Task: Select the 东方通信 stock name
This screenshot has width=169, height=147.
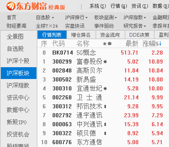Action: pos(89,142)
